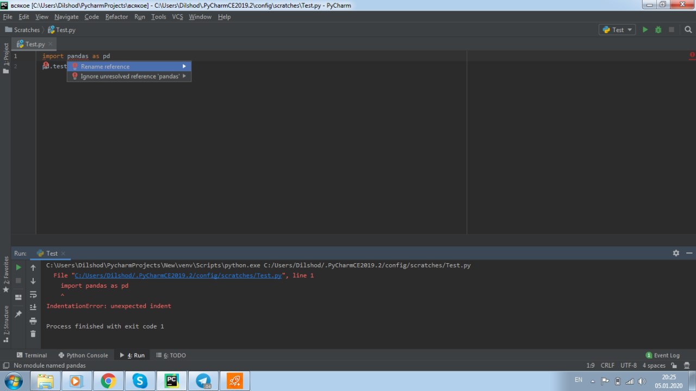This screenshot has height=391, width=696.
Task: Click Restore Layout icon in Run panel
Action: click(18, 297)
